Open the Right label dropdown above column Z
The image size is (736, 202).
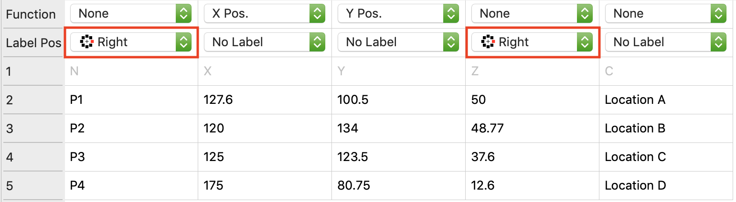(532, 42)
